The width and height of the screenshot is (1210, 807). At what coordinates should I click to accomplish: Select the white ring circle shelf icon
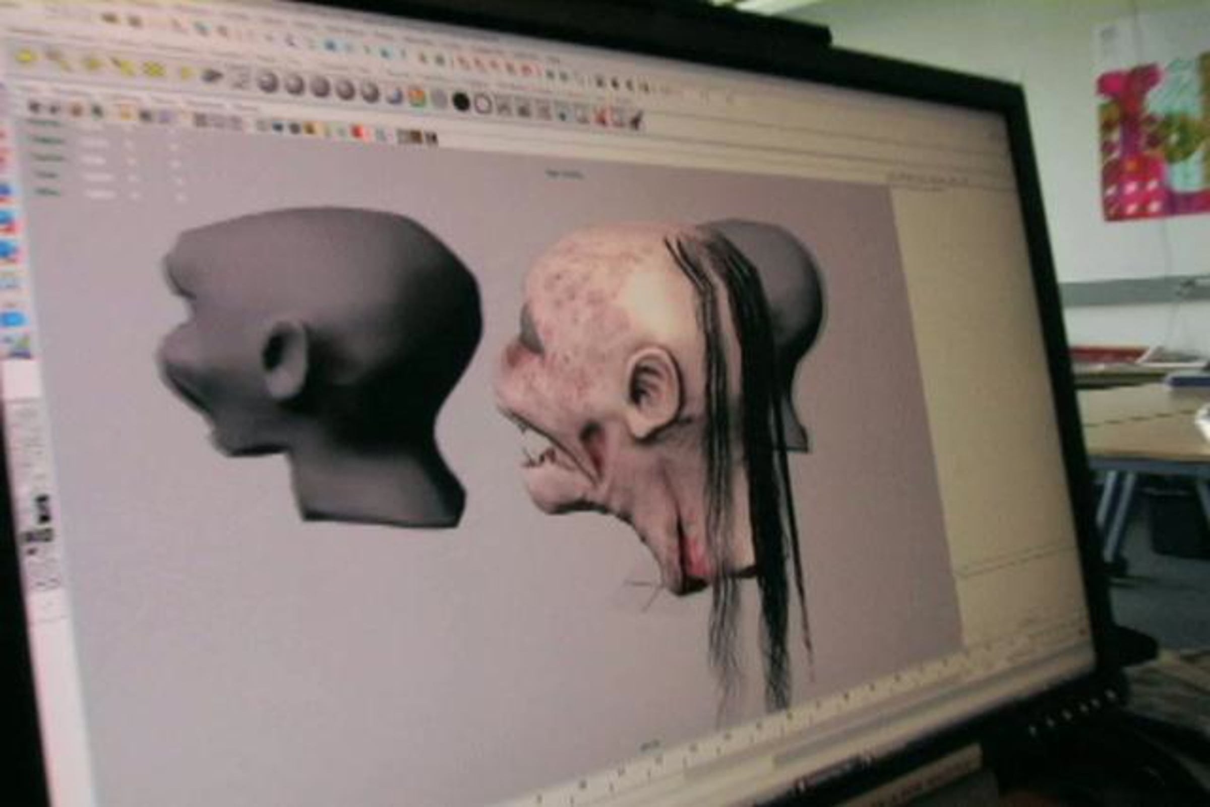(x=483, y=104)
